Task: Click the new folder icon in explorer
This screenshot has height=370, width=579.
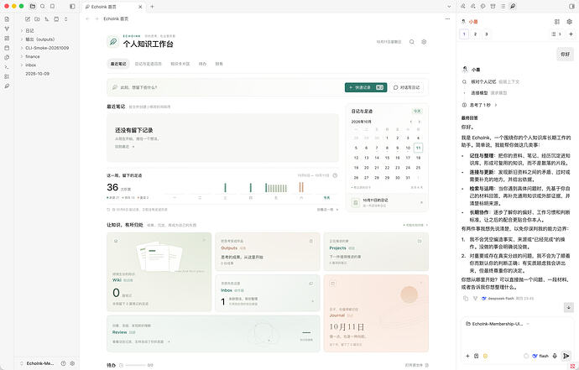Action: (37, 18)
